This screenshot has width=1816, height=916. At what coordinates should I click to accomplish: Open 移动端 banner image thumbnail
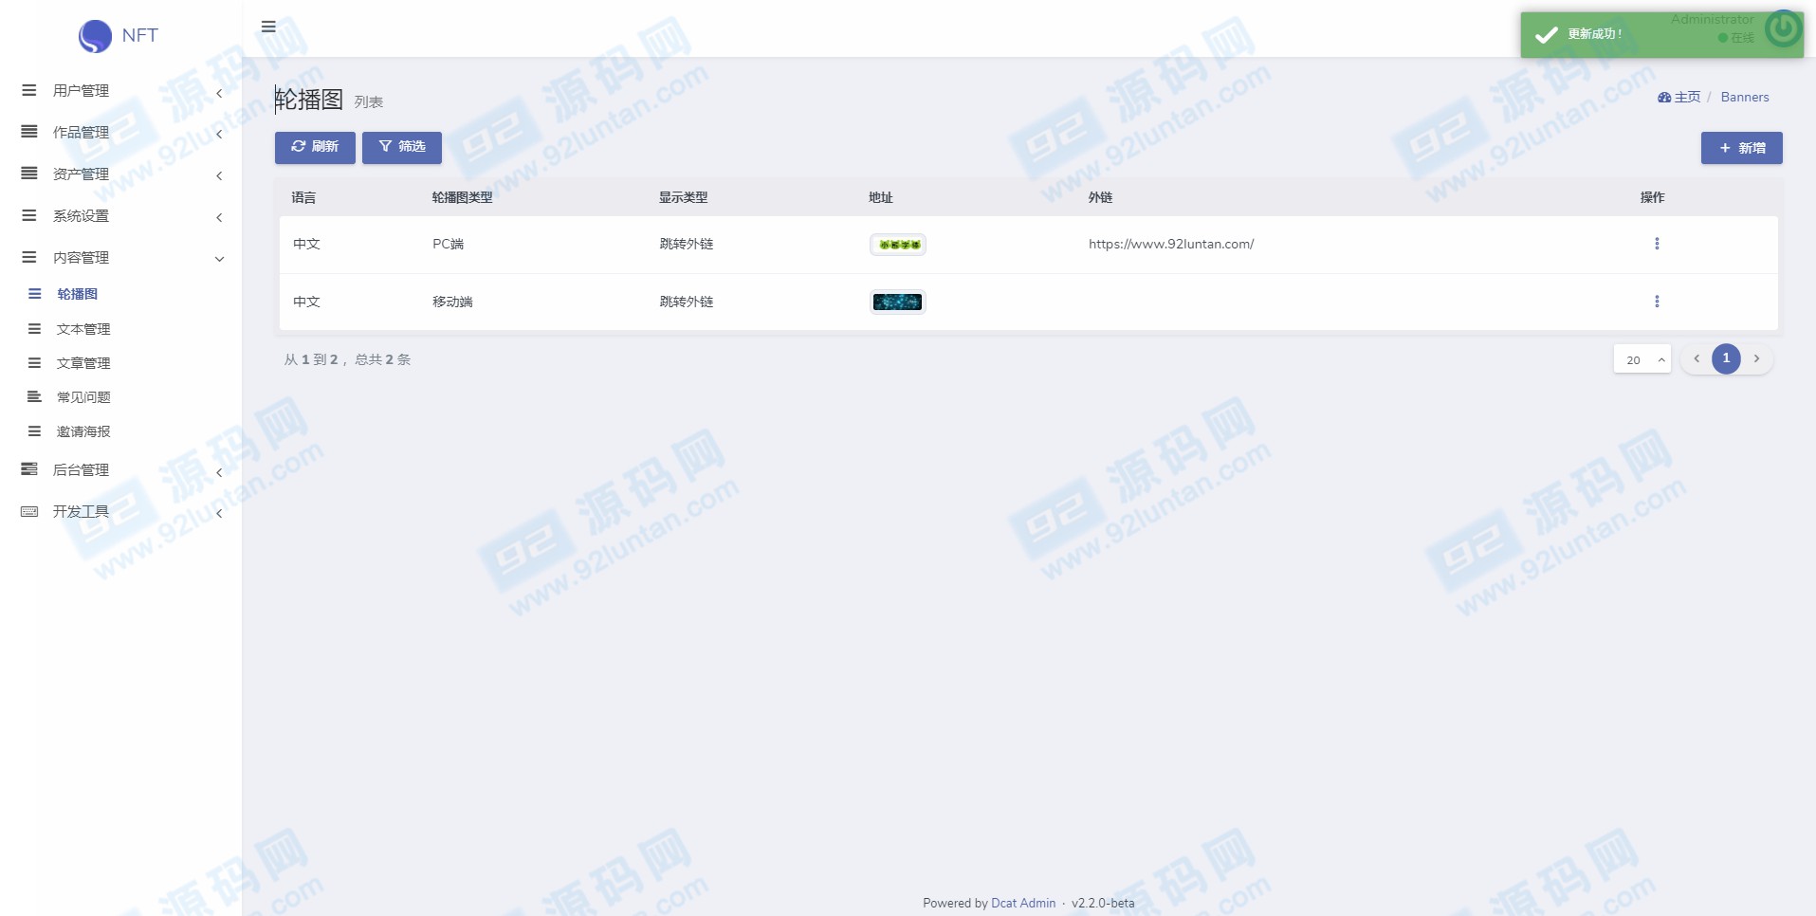click(x=898, y=302)
